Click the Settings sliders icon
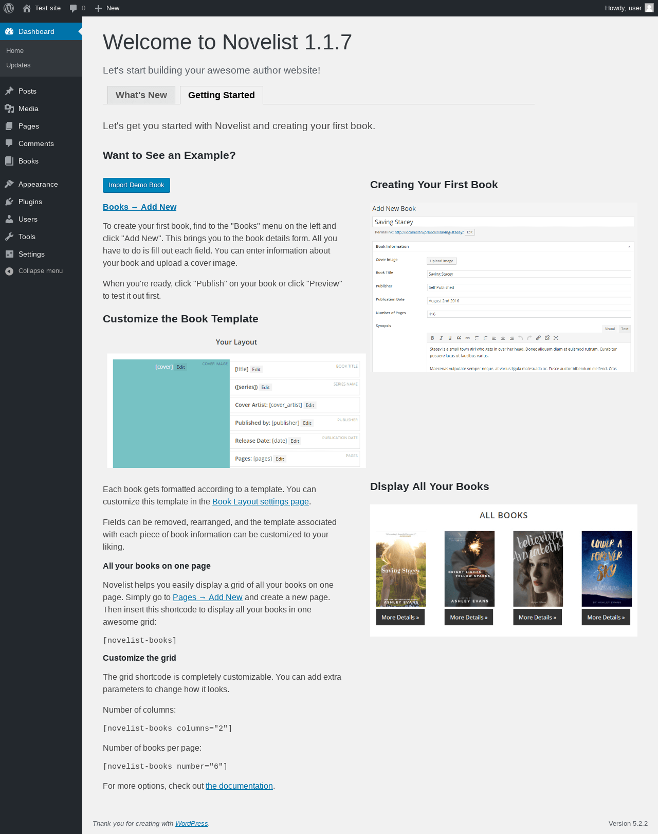 click(9, 254)
